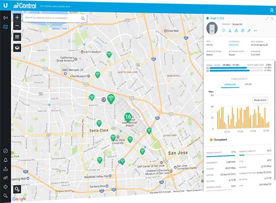The image size is (276, 203).
Task: Switch to the Download throughput tab
Action: click(x=230, y=85)
